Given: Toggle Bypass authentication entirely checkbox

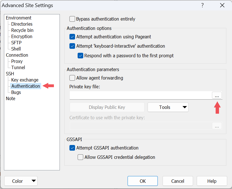Looking at the screenshot, I should [x=72, y=19].
